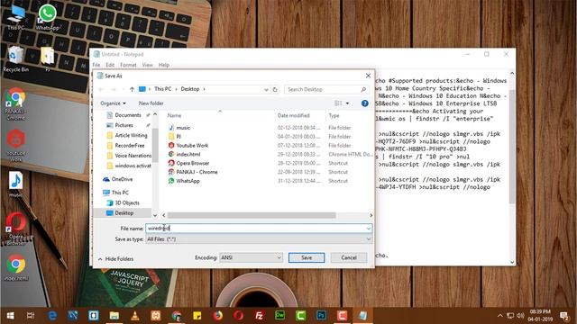Launch Photoshop from the taskbar
Screen dimensions: 577x324
321,316
